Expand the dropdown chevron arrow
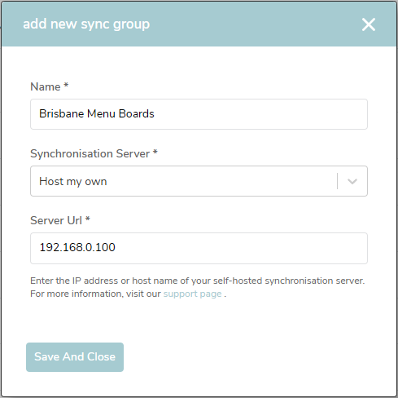The image size is (398, 398). click(352, 181)
